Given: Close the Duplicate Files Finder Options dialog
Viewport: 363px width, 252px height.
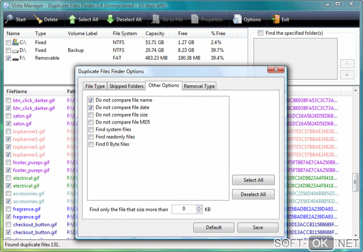Looking at the screenshot, I should pyautogui.click(x=276, y=69).
